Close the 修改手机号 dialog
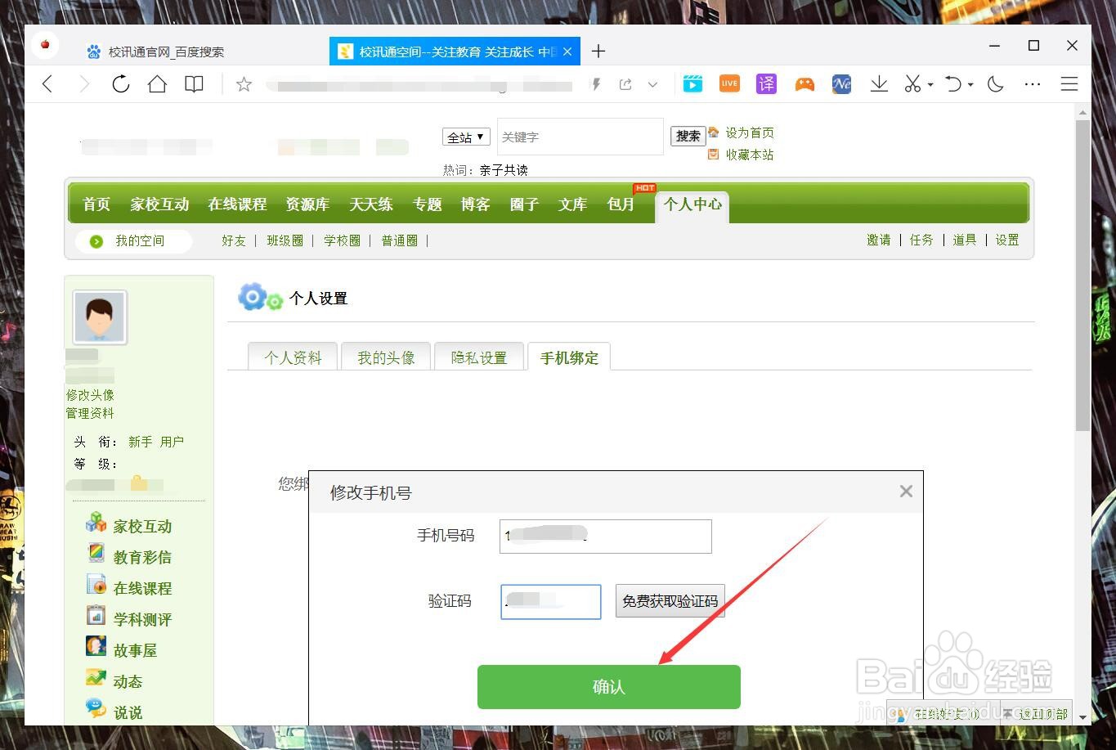 (x=906, y=492)
